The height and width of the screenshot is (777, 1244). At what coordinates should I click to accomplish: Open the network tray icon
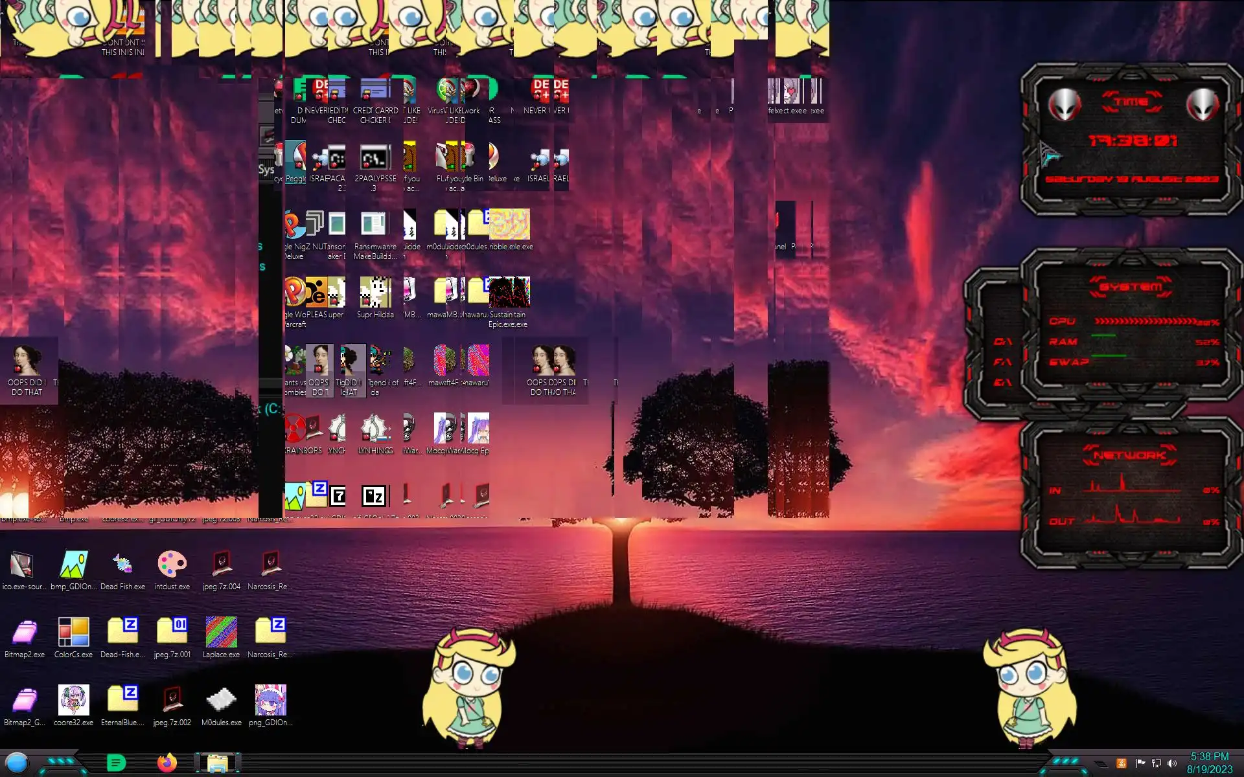coord(1157,763)
